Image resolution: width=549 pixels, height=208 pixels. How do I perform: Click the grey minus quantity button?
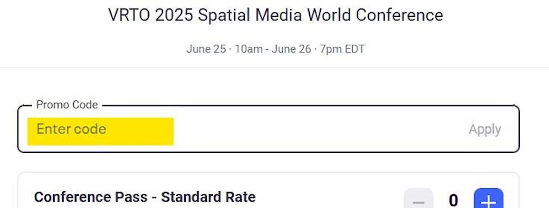[x=418, y=200]
